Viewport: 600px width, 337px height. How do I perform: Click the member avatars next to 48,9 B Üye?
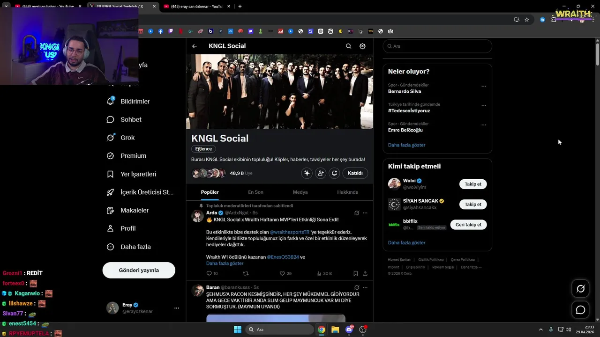pos(209,173)
